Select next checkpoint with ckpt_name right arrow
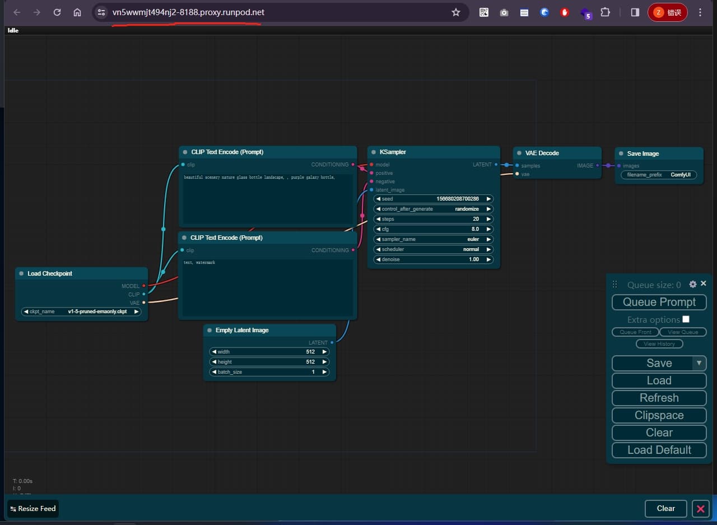This screenshot has height=525, width=717. (136, 312)
